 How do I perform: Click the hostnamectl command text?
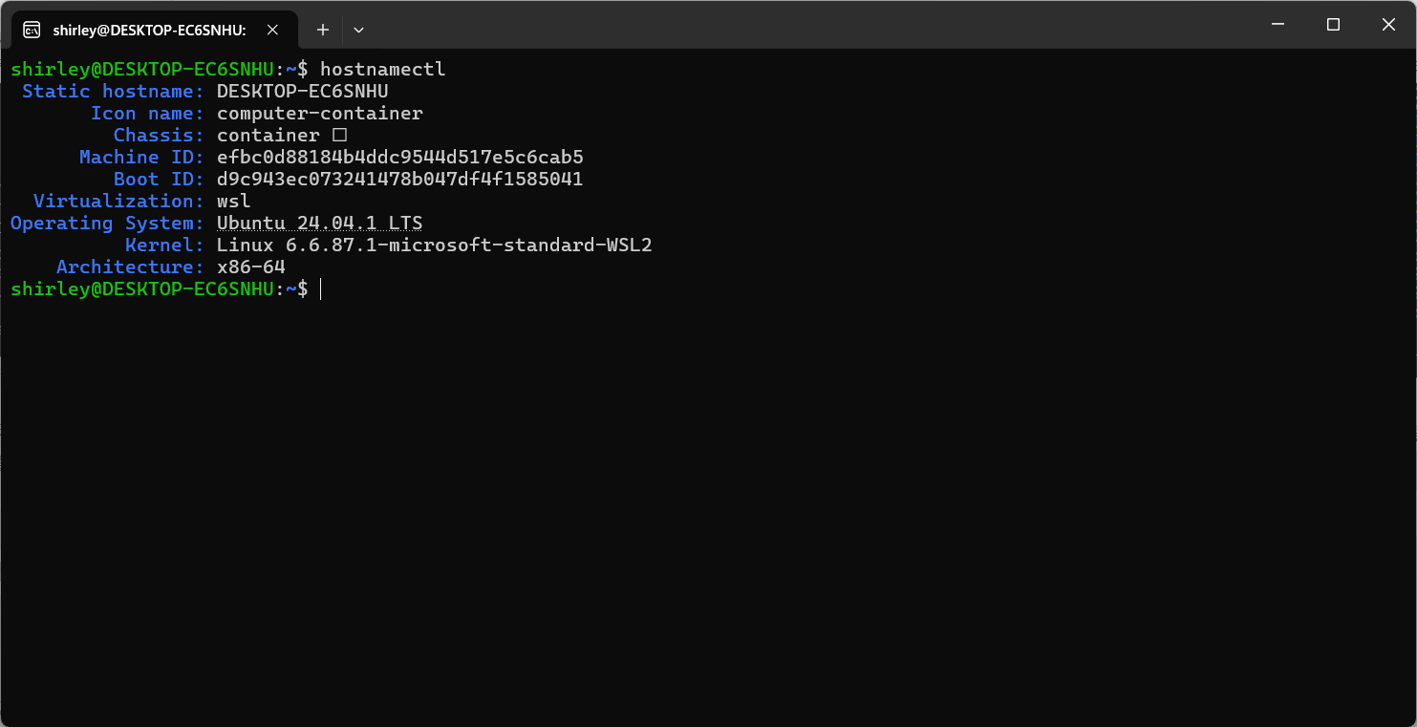pos(382,69)
